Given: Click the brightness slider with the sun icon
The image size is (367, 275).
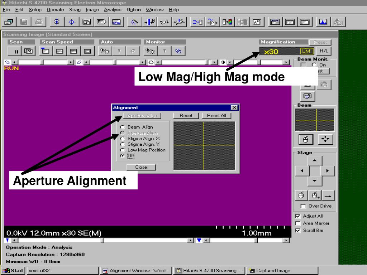Looking at the screenshot, I should 186,62.
